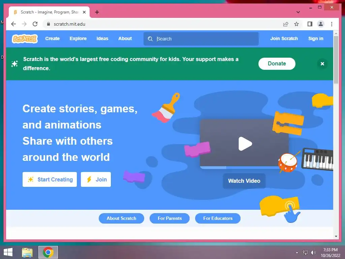Open the taskbar clock and date
This screenshot has height=259, width=345.
[331, 253]
